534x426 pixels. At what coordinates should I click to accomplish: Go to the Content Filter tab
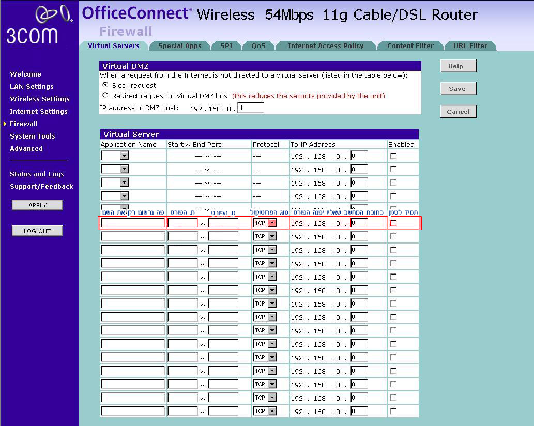[x=410, y=45]
